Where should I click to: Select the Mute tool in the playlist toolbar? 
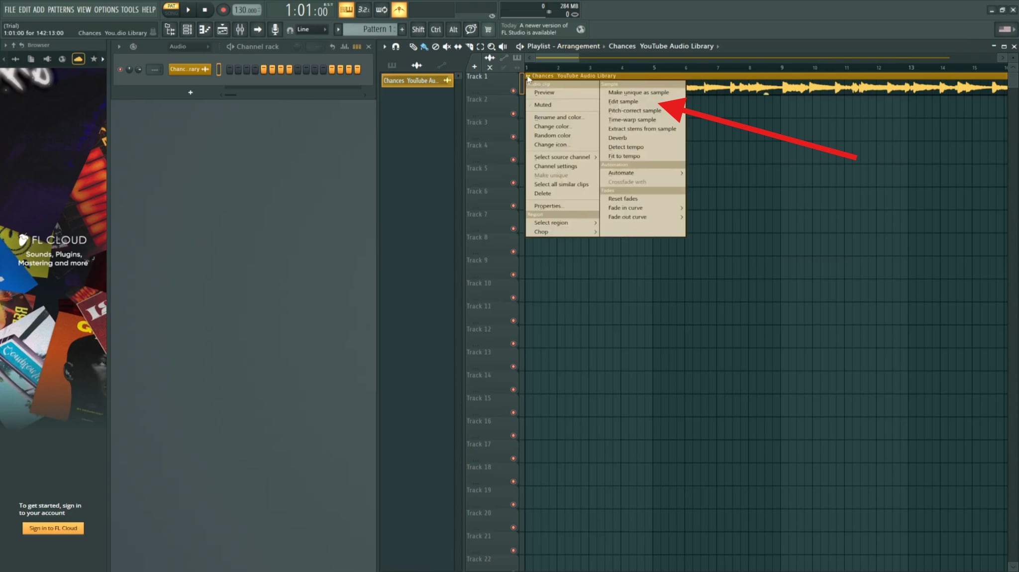coord(447,46)
